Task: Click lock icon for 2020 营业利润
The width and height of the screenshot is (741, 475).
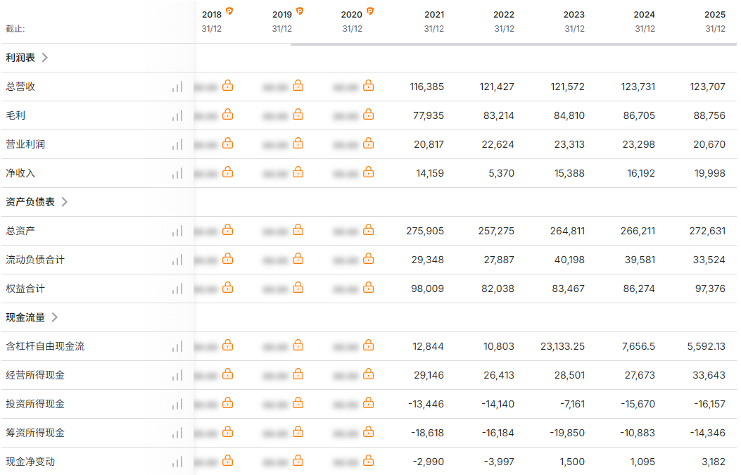Action: coord(369,144)
